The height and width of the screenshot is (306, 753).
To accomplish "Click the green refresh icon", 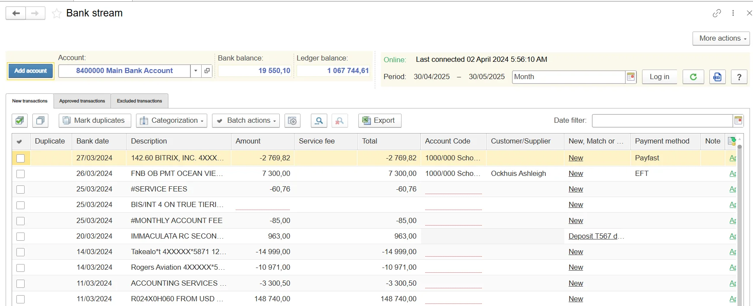I will point(693,77).
